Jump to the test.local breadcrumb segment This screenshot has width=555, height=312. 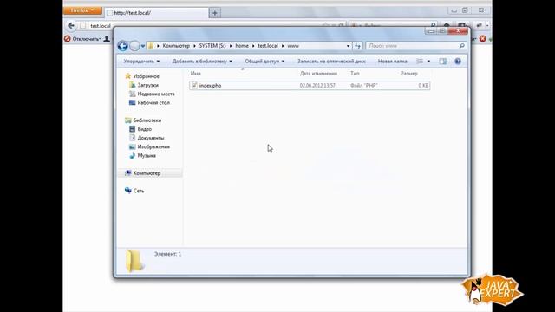268,46
